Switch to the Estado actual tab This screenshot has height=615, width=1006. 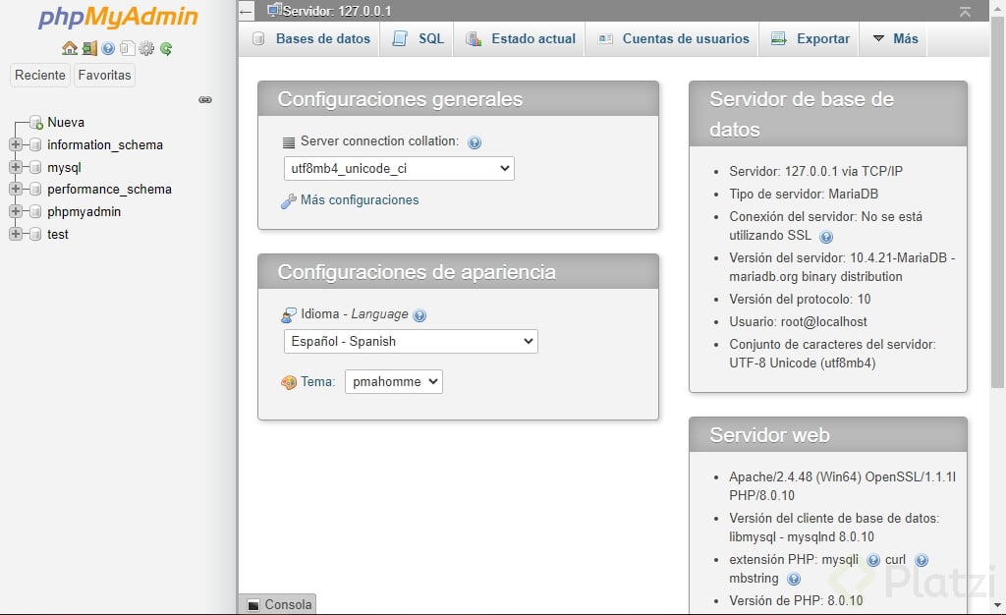point(521,38)
